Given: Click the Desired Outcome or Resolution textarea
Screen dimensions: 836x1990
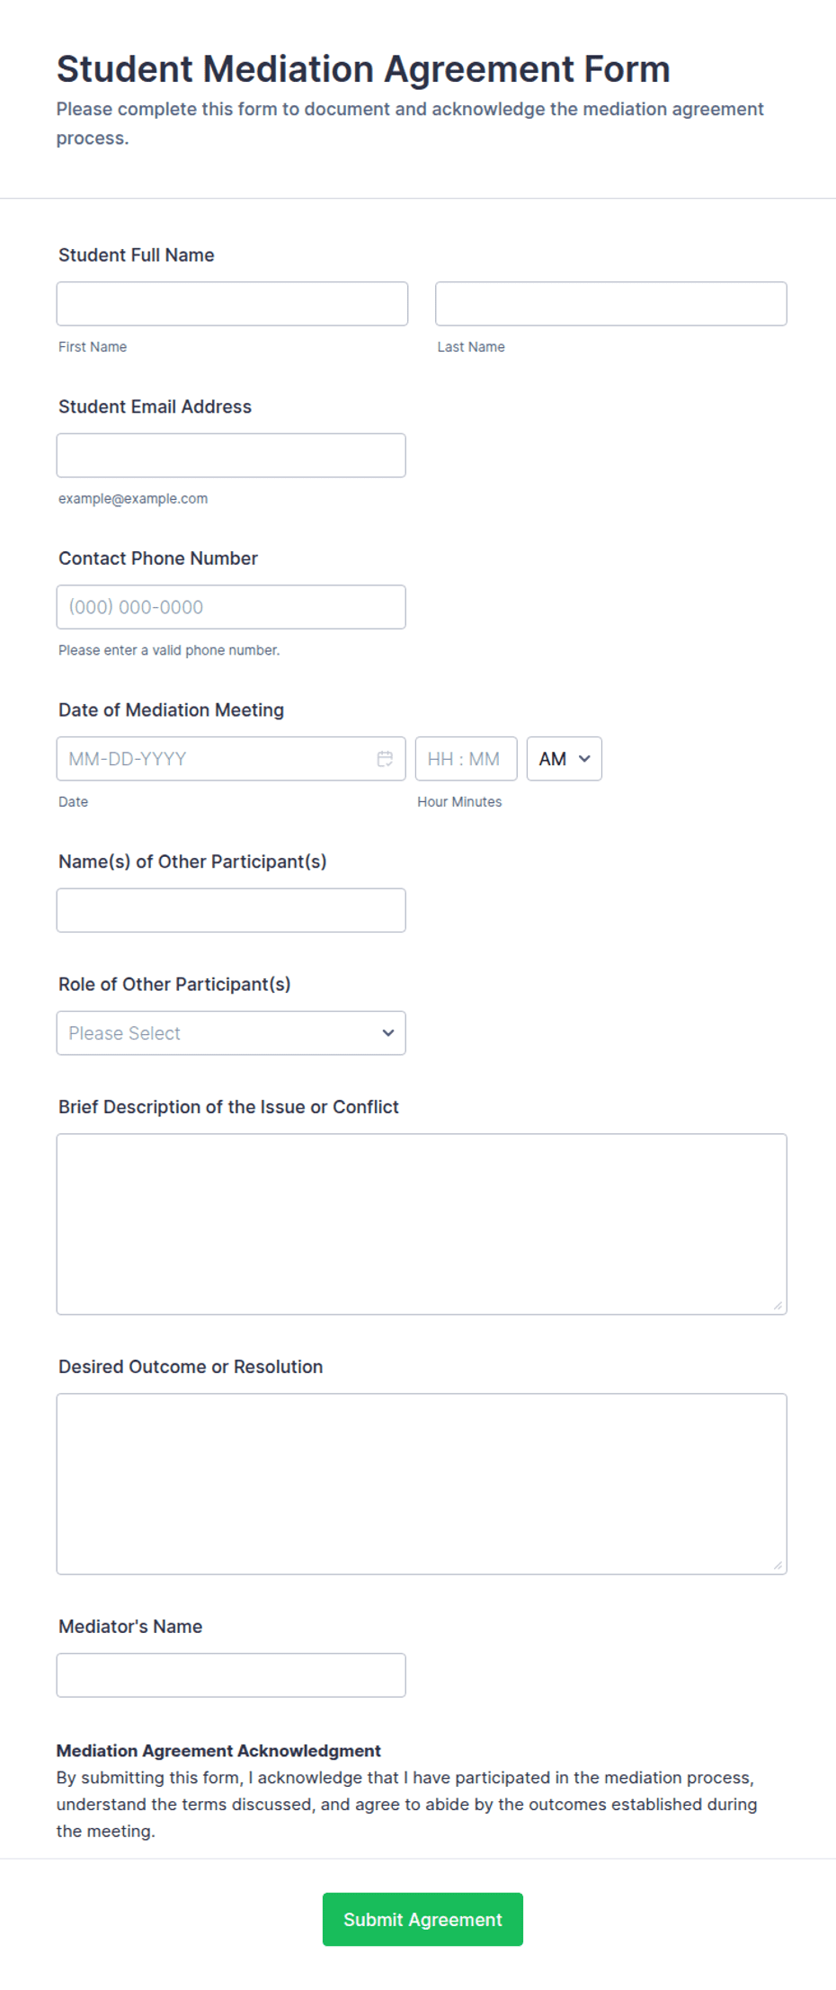Looking at the screenshot, I should click(x=422, y=1484).
